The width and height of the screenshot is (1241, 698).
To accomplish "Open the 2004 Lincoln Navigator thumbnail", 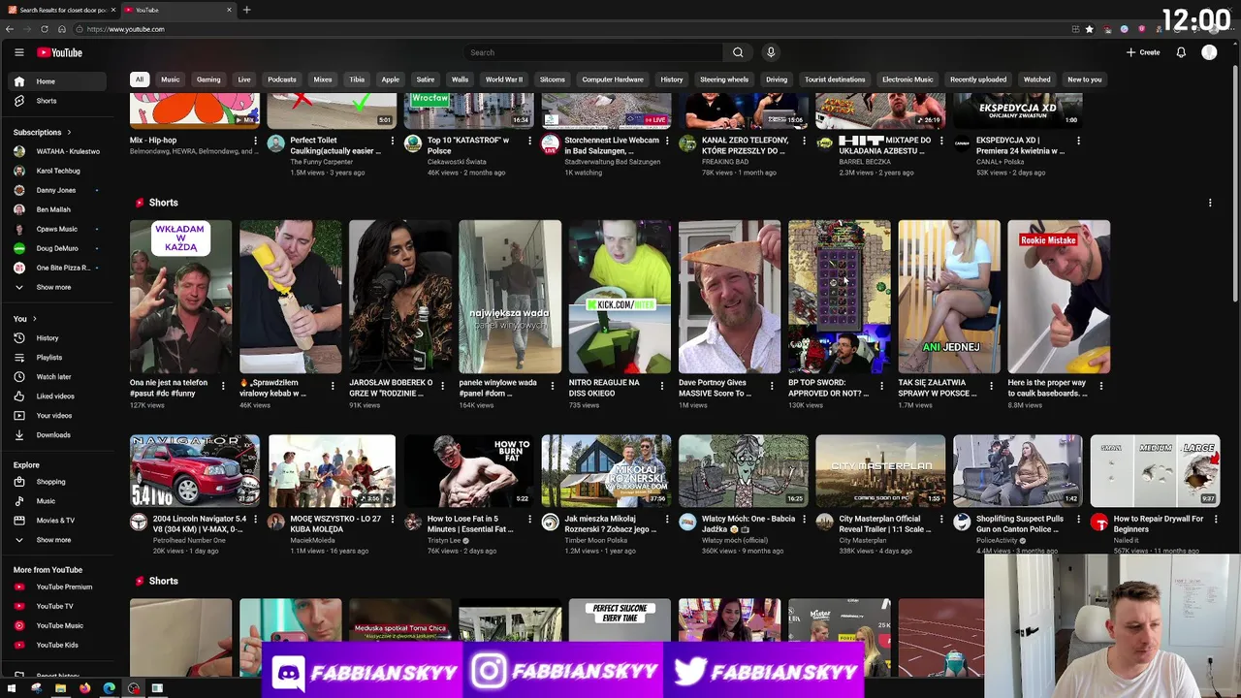I will point(195,470).
